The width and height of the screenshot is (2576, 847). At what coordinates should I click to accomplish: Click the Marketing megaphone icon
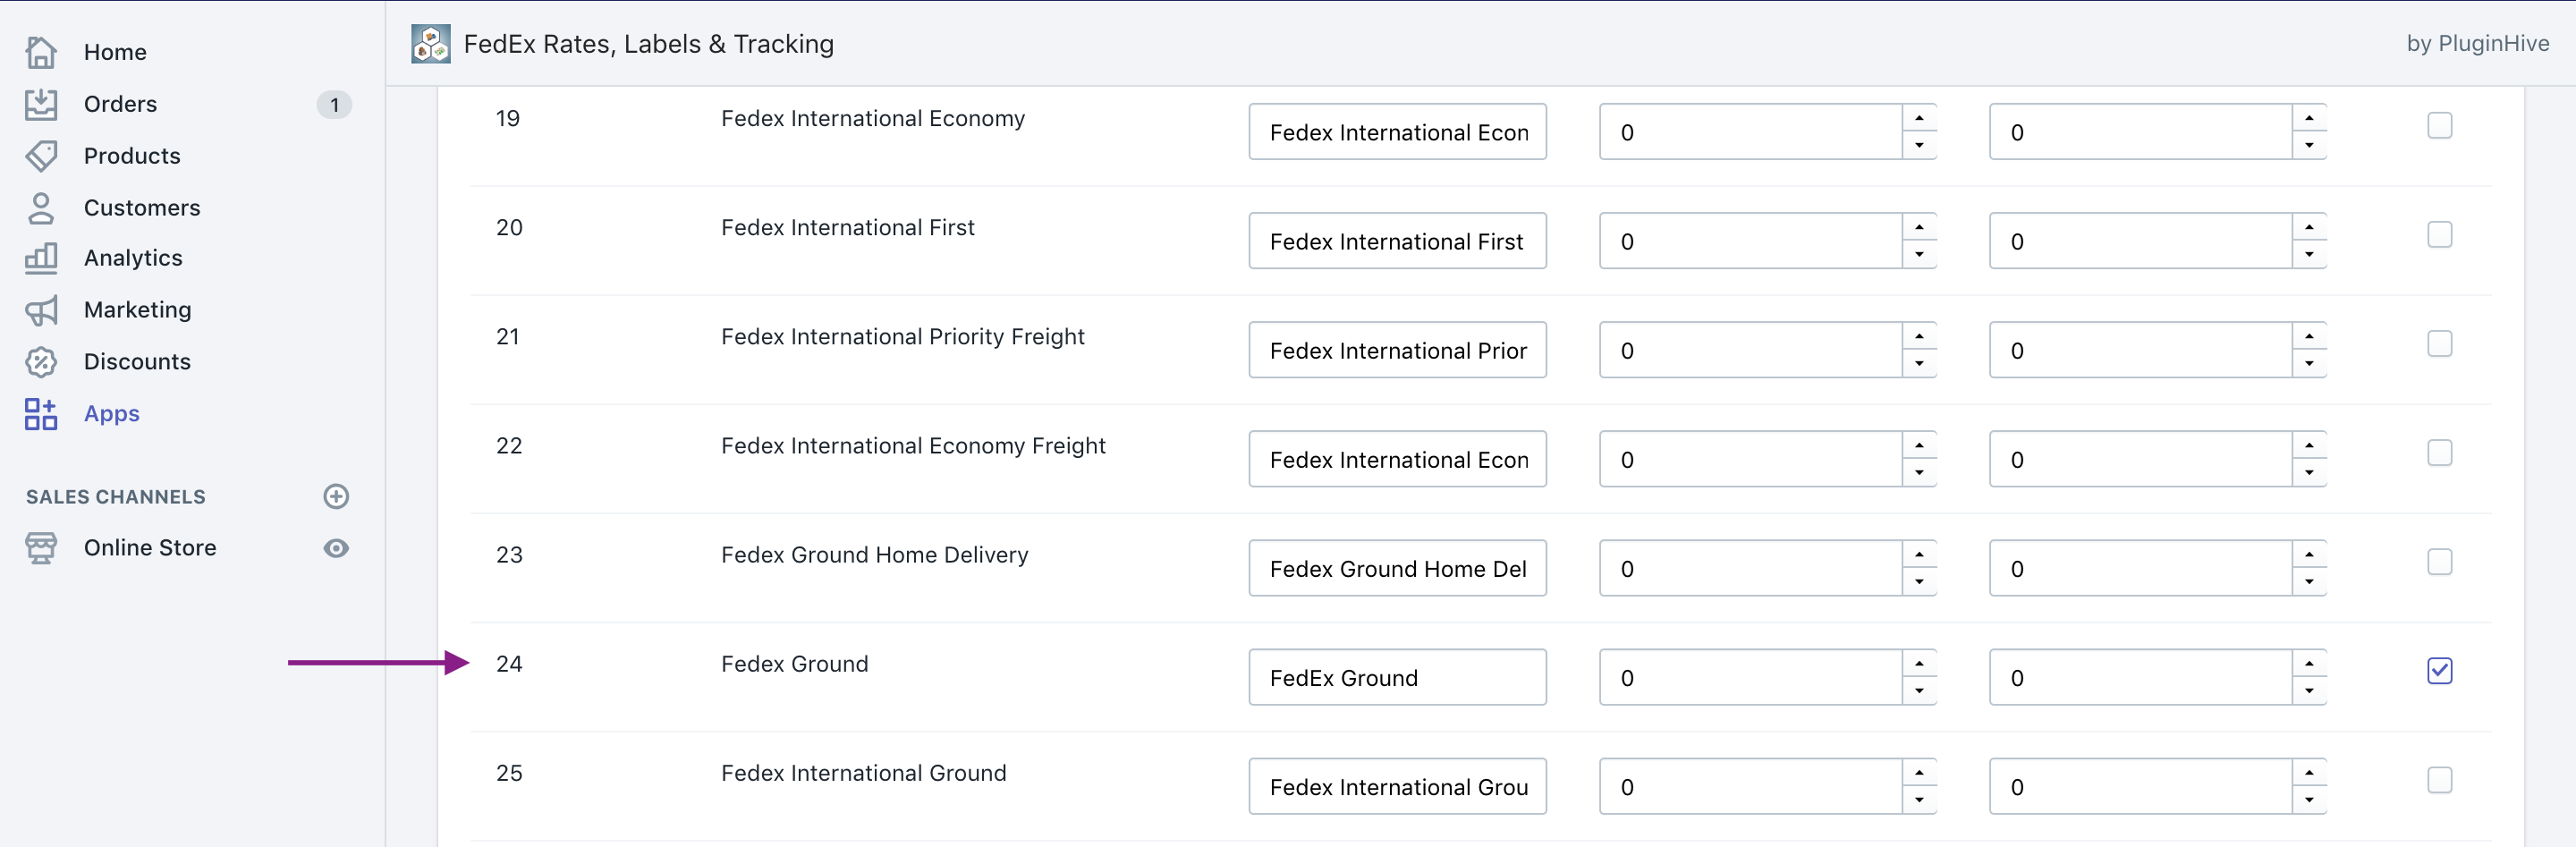tap(41, 310)
